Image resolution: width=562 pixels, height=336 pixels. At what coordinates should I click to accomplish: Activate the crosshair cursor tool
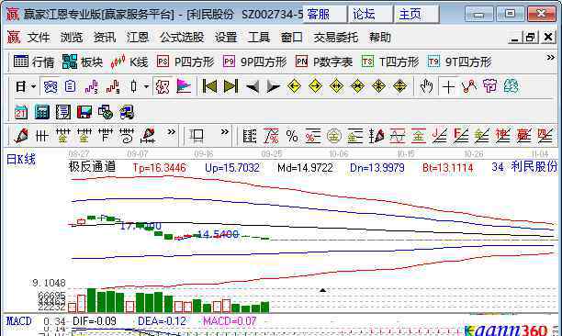[448, 86]
